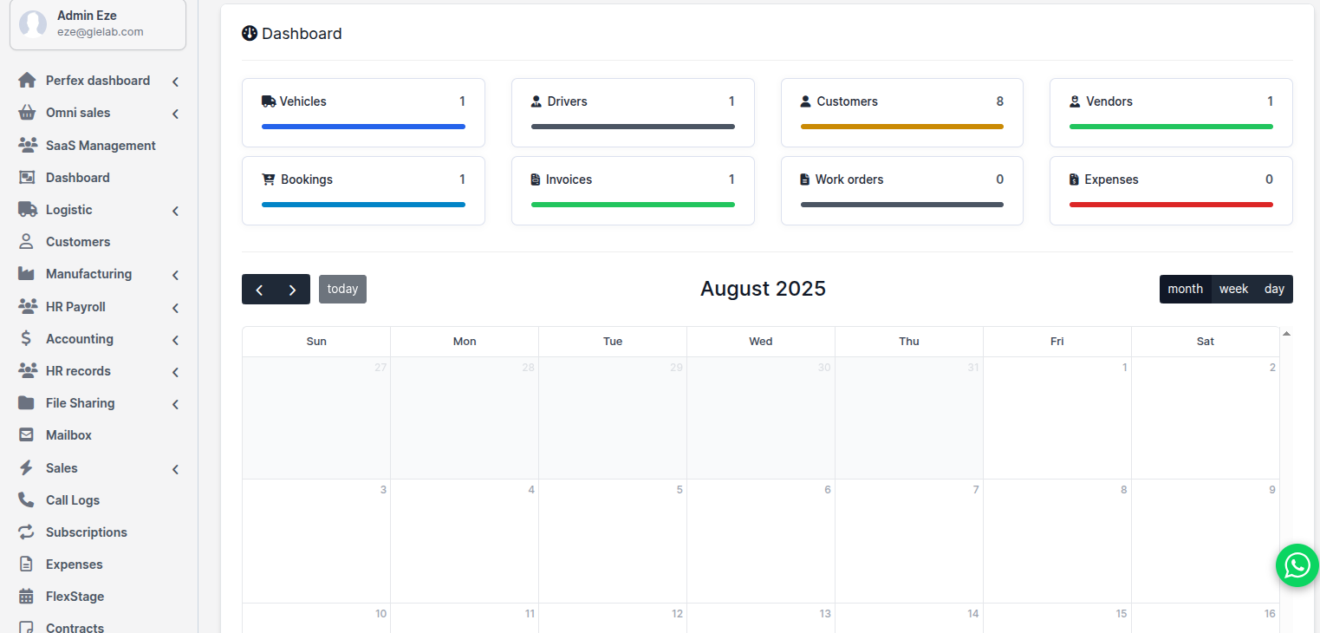Click the FlexStage calendar icon

tap(27, 597)
